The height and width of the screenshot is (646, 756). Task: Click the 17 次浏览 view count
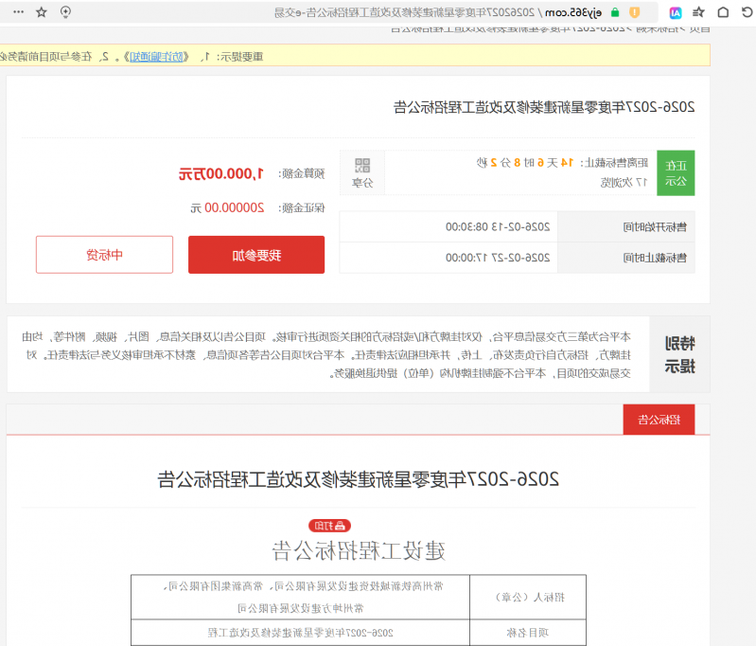coord(624,182)
